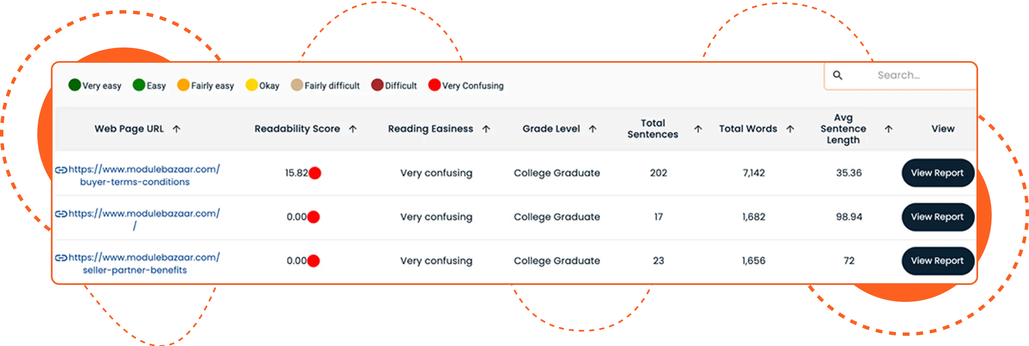Click the Fairly difficult tan legend dot
Image resolution: width=1029 pixels, height=346 pixels.
297,85
